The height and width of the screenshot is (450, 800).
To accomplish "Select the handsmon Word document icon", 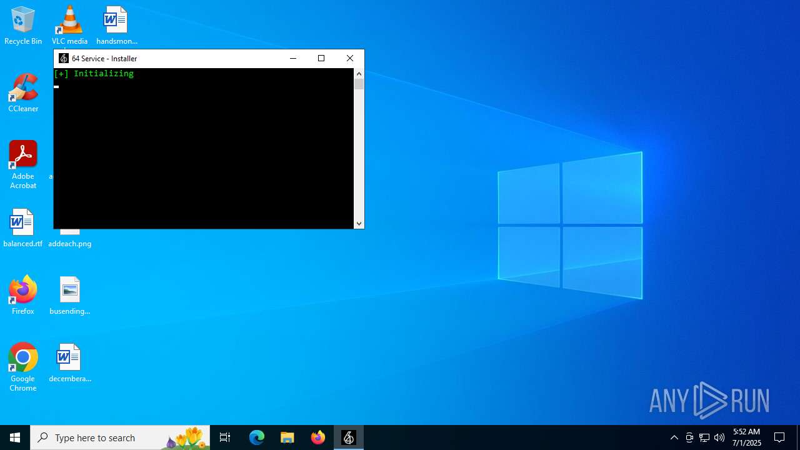I will click(116, 26).
